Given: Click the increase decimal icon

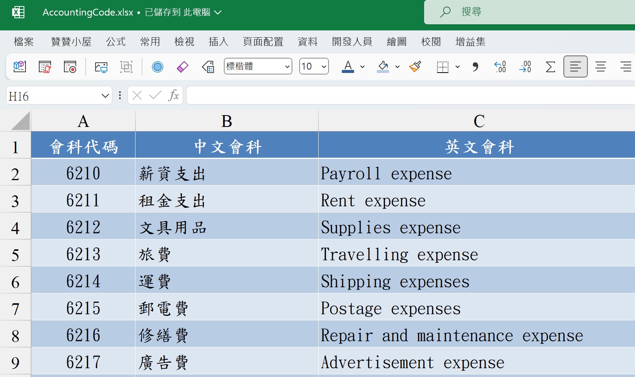Looking at the screenshot, I should point(500,67).
